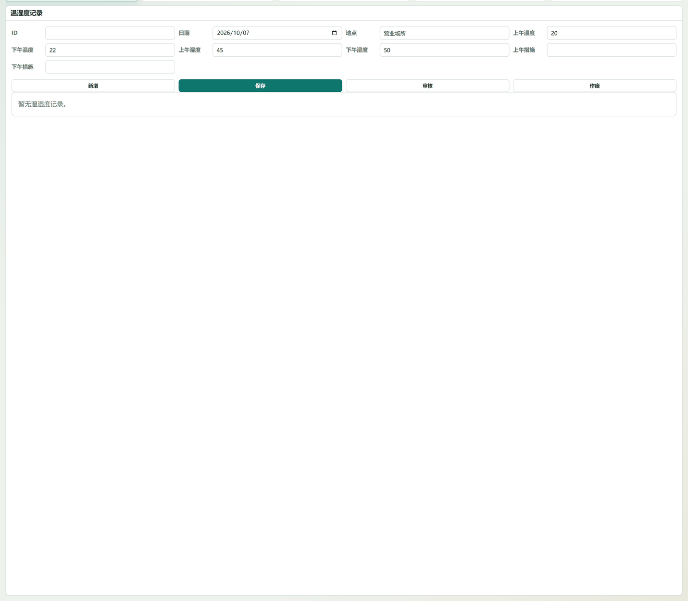The width and height of the screenshot is (688, 601).
Task: Open the calendar picker in the 日期 field
Action: pos(334,33)
